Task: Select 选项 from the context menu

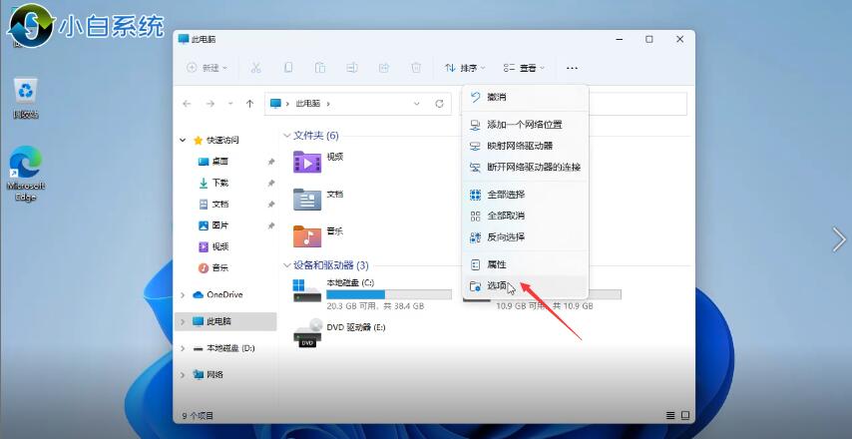Action: [496, 285]
